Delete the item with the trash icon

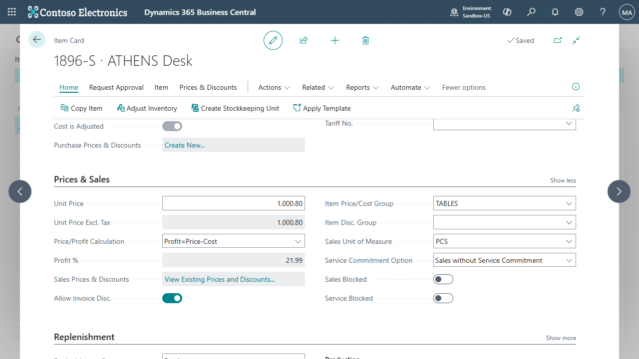(x=365, y=40)
